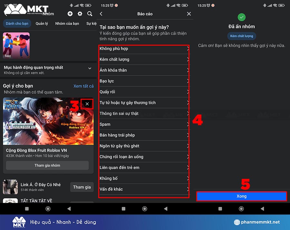Open group settings via the gear icon

pyautogui.click(x=80, y=14)
